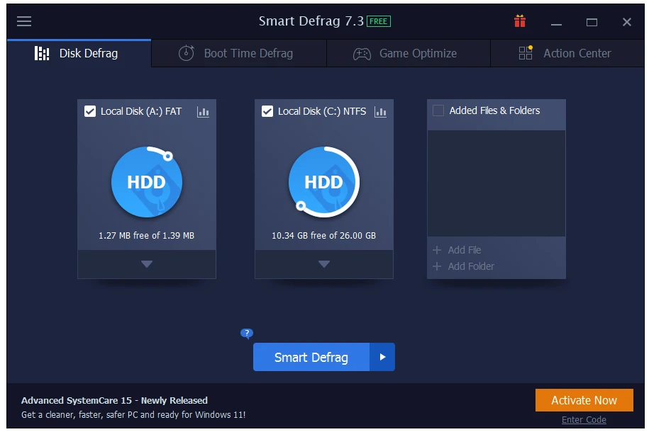
Task: Click the FREE edition badge
Action: pyautogui.click(x=378, y=21)
